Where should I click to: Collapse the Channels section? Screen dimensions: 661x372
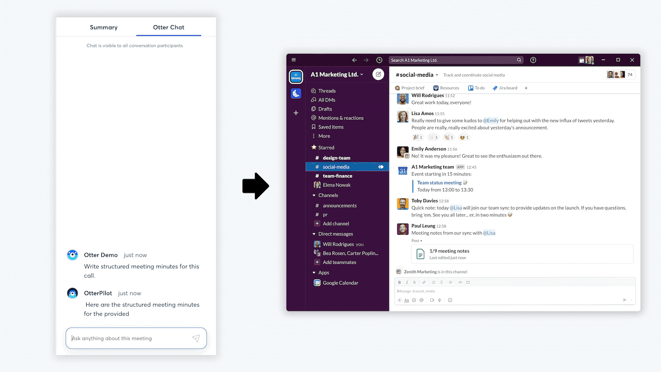point(314,195)
